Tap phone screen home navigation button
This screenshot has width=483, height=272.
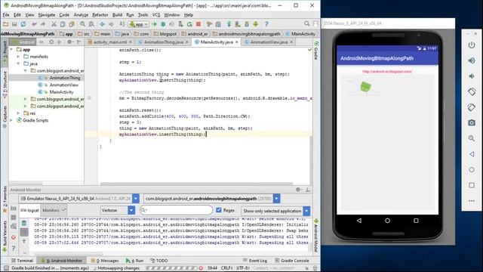(x=387, y=221)
